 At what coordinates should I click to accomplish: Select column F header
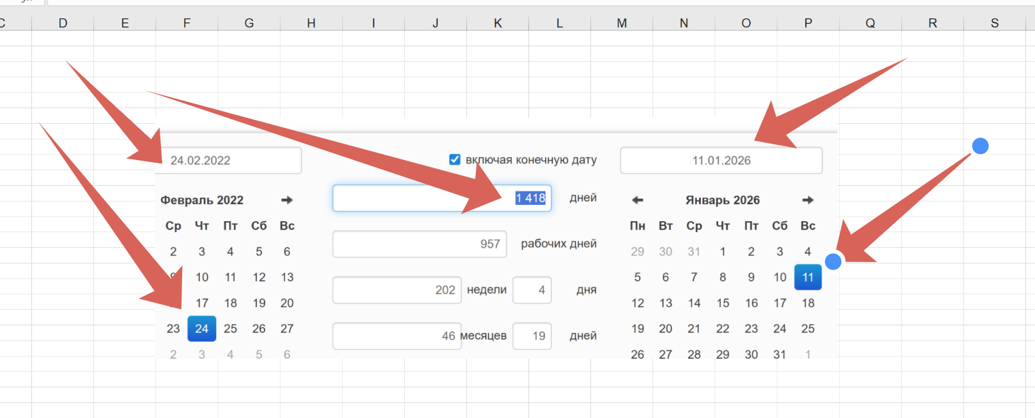pos(187,23)
